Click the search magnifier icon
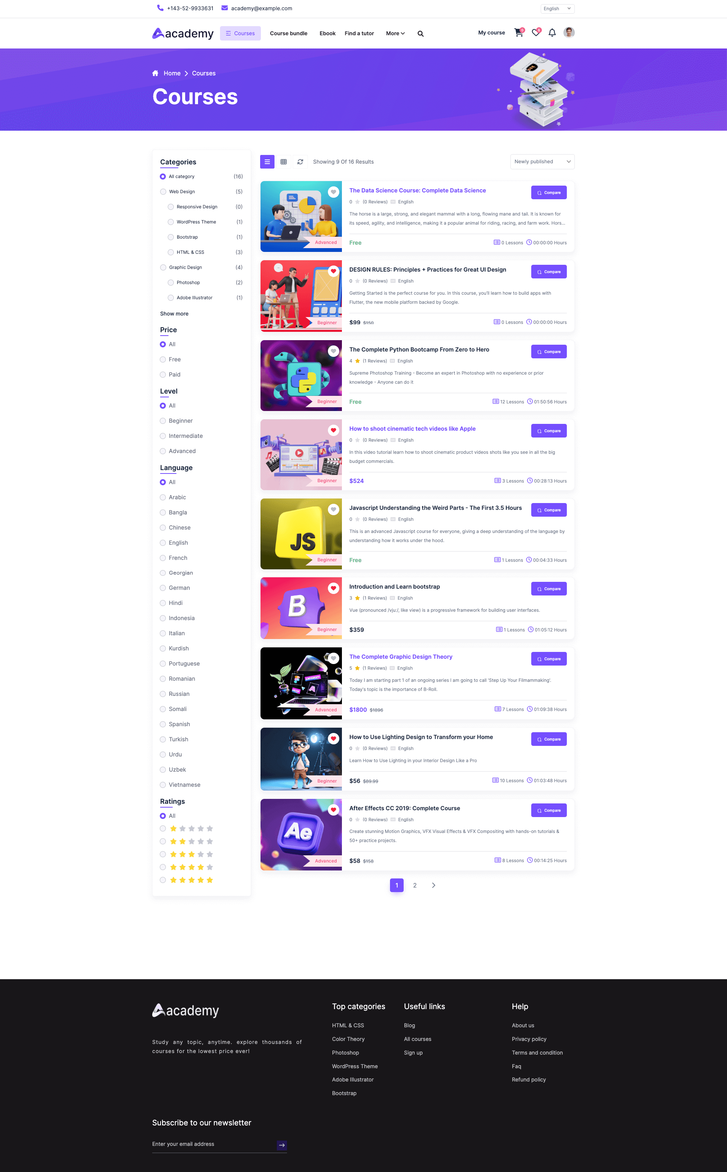 coord(420,34)
